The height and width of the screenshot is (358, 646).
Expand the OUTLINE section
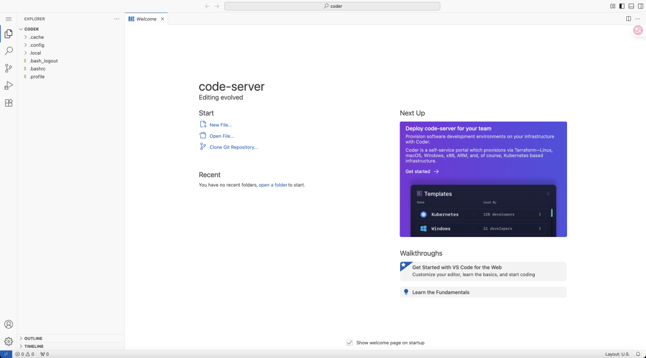21,338
